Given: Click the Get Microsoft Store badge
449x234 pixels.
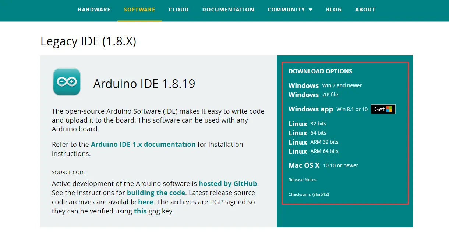Looking at the screenshot, I should coord(383,109).
